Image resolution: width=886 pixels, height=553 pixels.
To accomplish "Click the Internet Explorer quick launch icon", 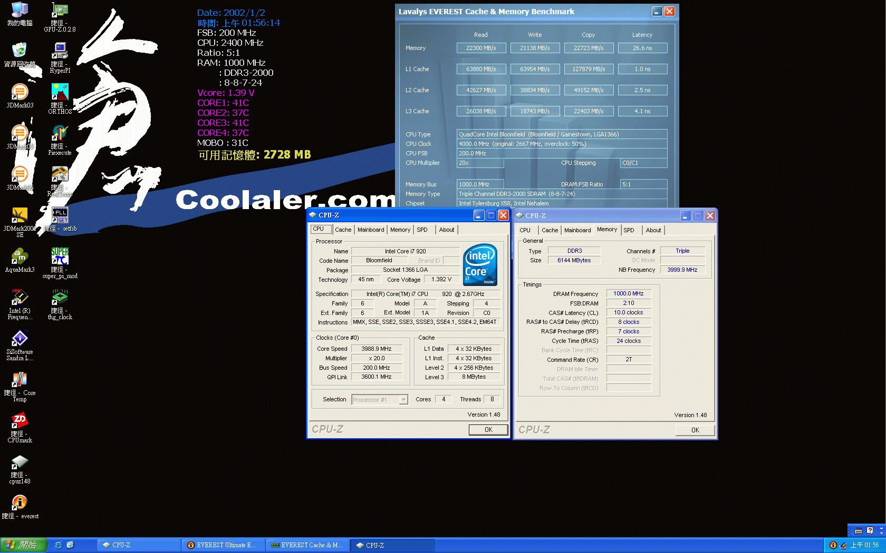I will click(58, 545).
